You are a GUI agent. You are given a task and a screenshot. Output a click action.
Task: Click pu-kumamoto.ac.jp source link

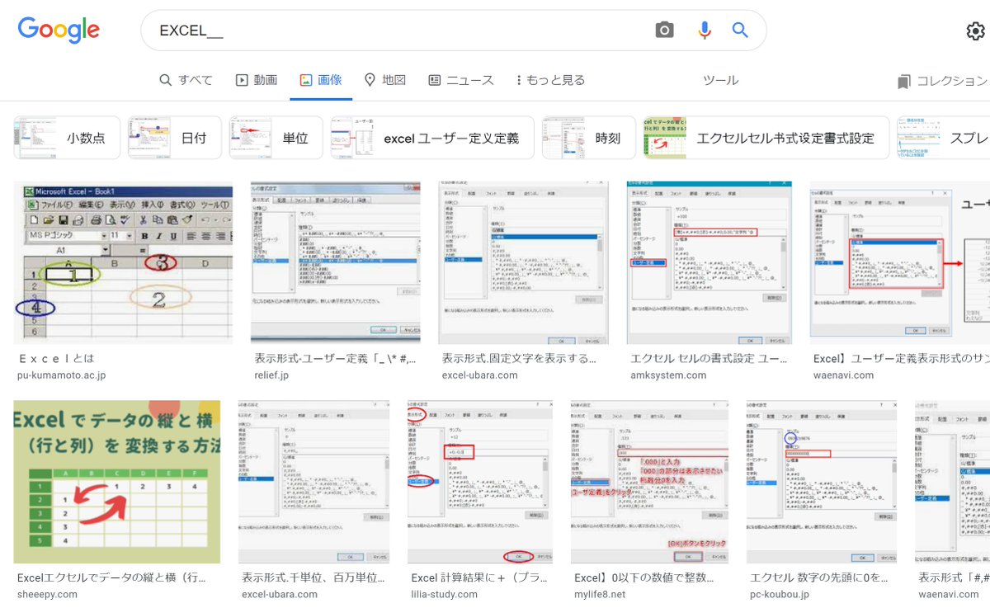(62, 375)
